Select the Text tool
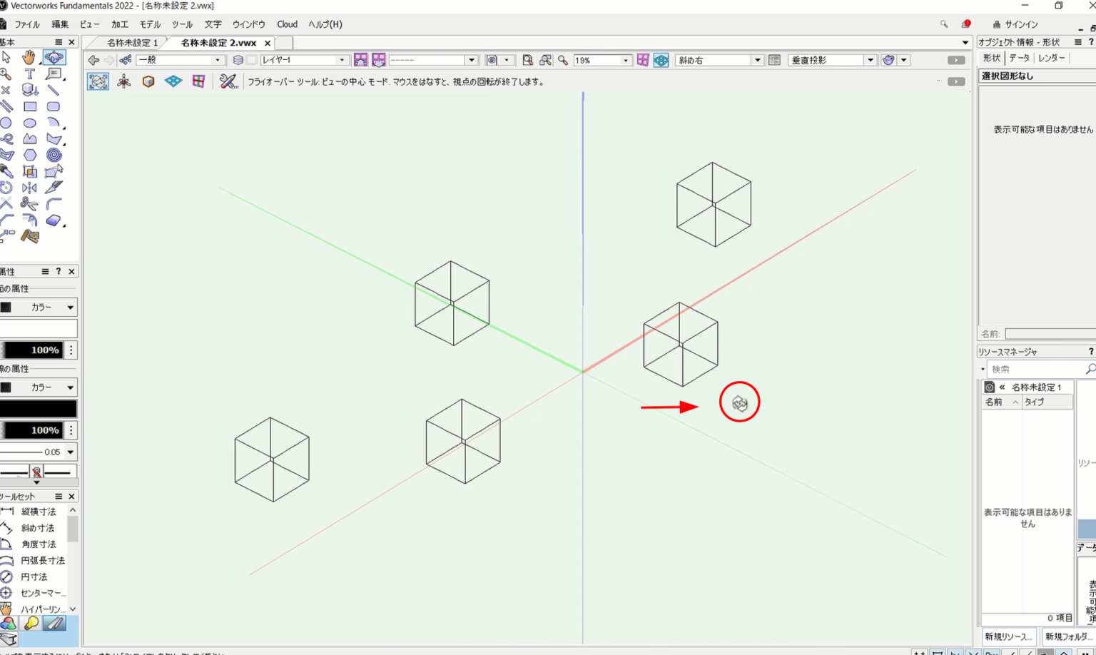Screen dimensions: 1096x655 pos(29,73)
